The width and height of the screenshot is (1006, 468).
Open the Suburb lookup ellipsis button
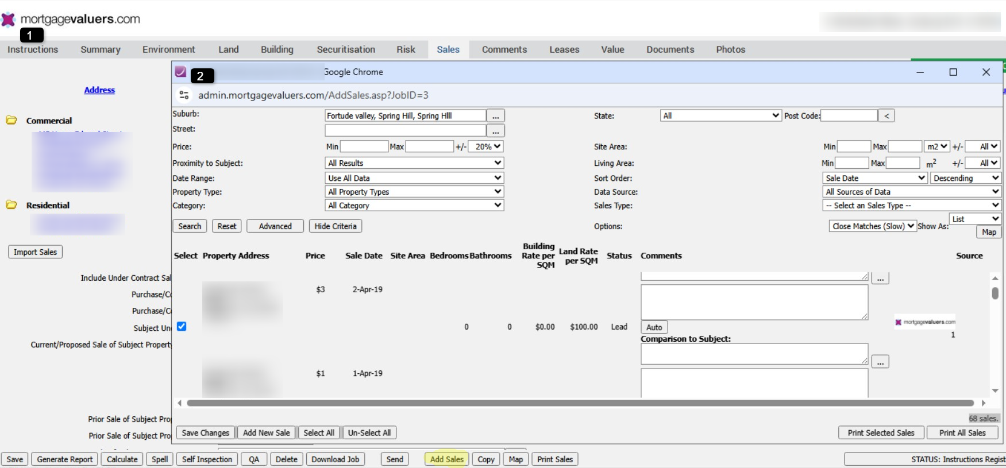(x=496, y=116)
